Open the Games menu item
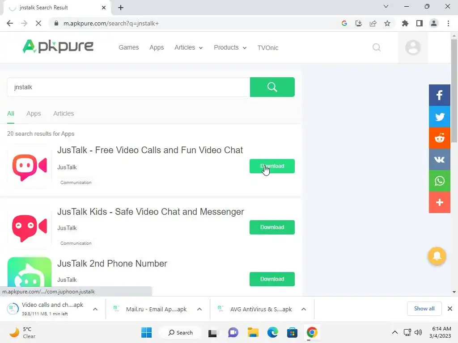Screen dimensions: 458x343 [x=128, y=47]
